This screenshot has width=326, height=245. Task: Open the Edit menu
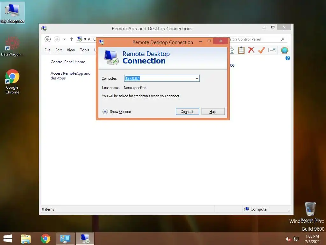click(59, 50)
